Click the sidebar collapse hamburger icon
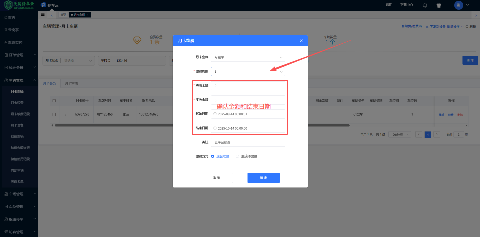Image resolution: width=480 pixels, height=237 pixels. [43, 14]
